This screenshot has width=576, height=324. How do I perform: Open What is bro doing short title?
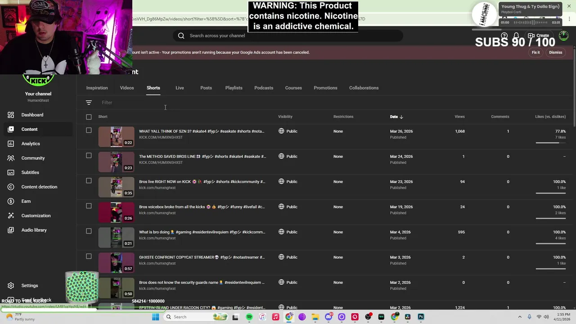pyautogui.click(x=202, y=232)
